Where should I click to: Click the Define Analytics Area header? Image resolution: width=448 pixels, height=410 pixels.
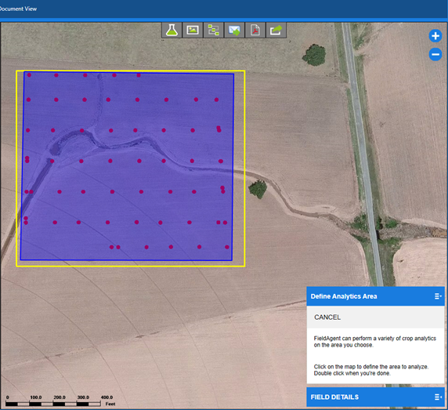(x=344, y=296)
